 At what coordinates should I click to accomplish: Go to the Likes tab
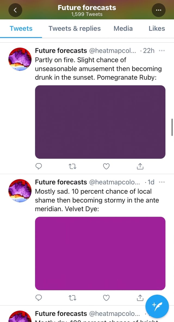tap(157, 29)
